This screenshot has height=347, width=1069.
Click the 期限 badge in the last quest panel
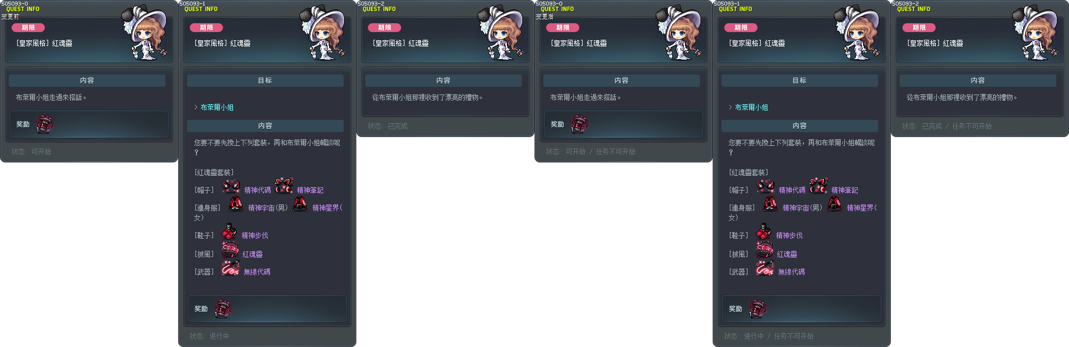[919, 28]
